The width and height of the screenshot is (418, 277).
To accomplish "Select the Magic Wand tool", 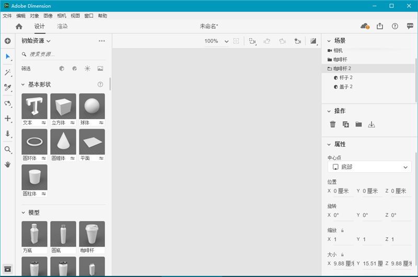I will [7, 72].
